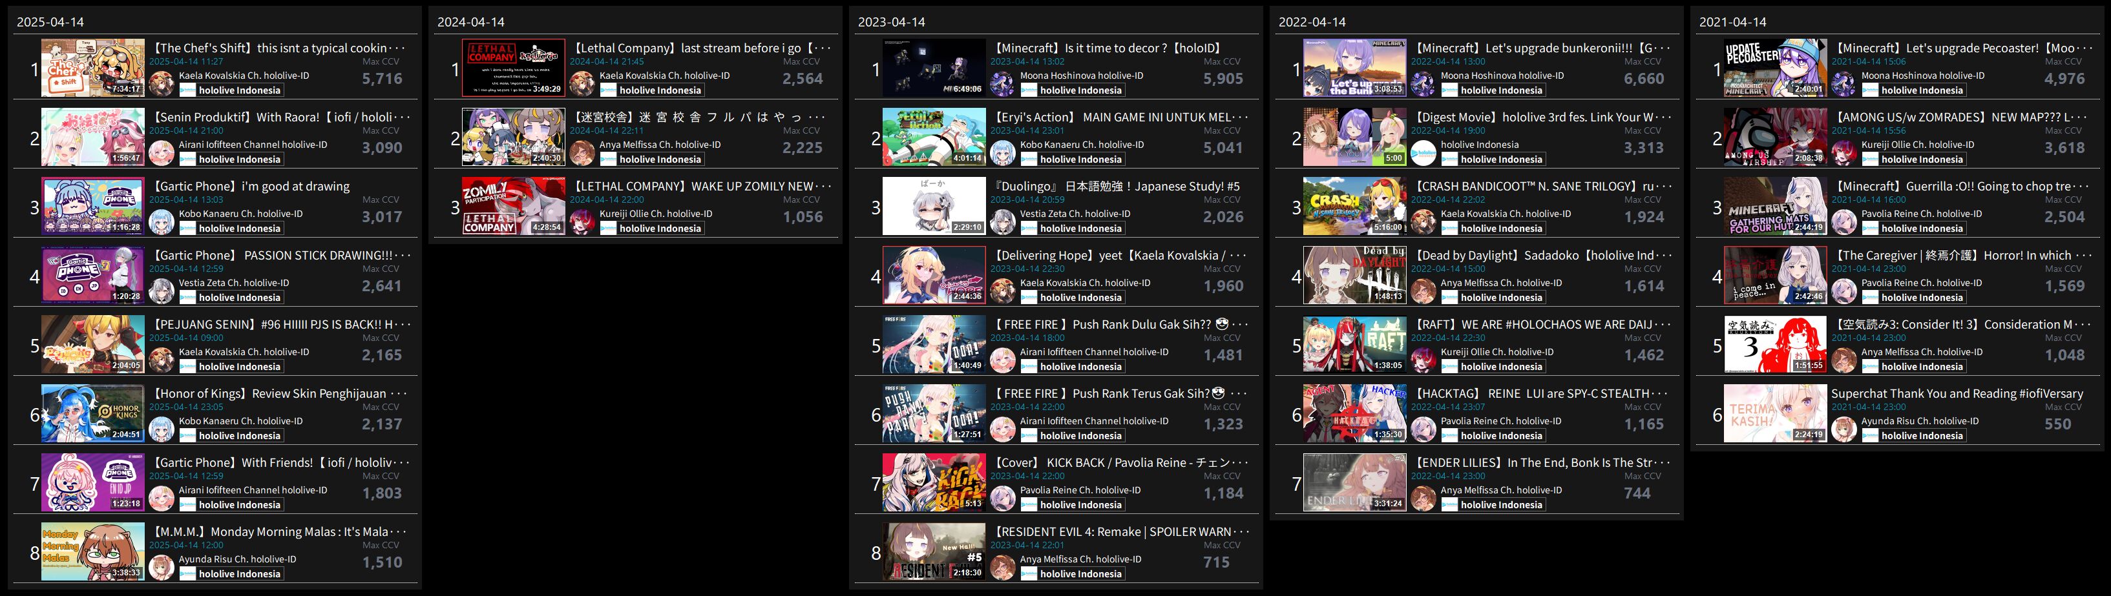Screen dimensions: 2111x596
Task: Open '【AMONG US/w ZOMRADES】NEW MAP' title
Action: point(1961,117)
